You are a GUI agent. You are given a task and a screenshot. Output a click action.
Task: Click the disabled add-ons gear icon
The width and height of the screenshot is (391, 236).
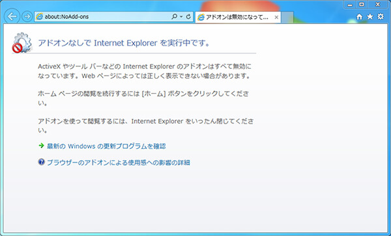point(22,43)
